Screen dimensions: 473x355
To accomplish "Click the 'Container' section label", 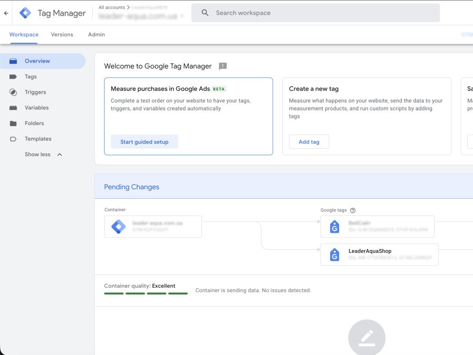I will pos(115,210).
